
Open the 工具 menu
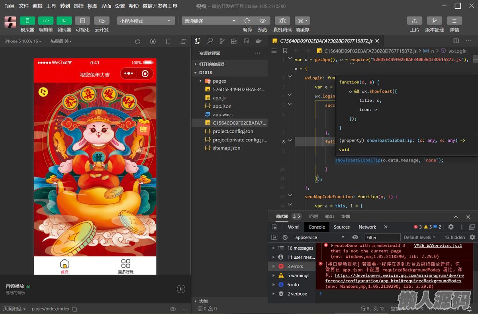pos(51,6)
